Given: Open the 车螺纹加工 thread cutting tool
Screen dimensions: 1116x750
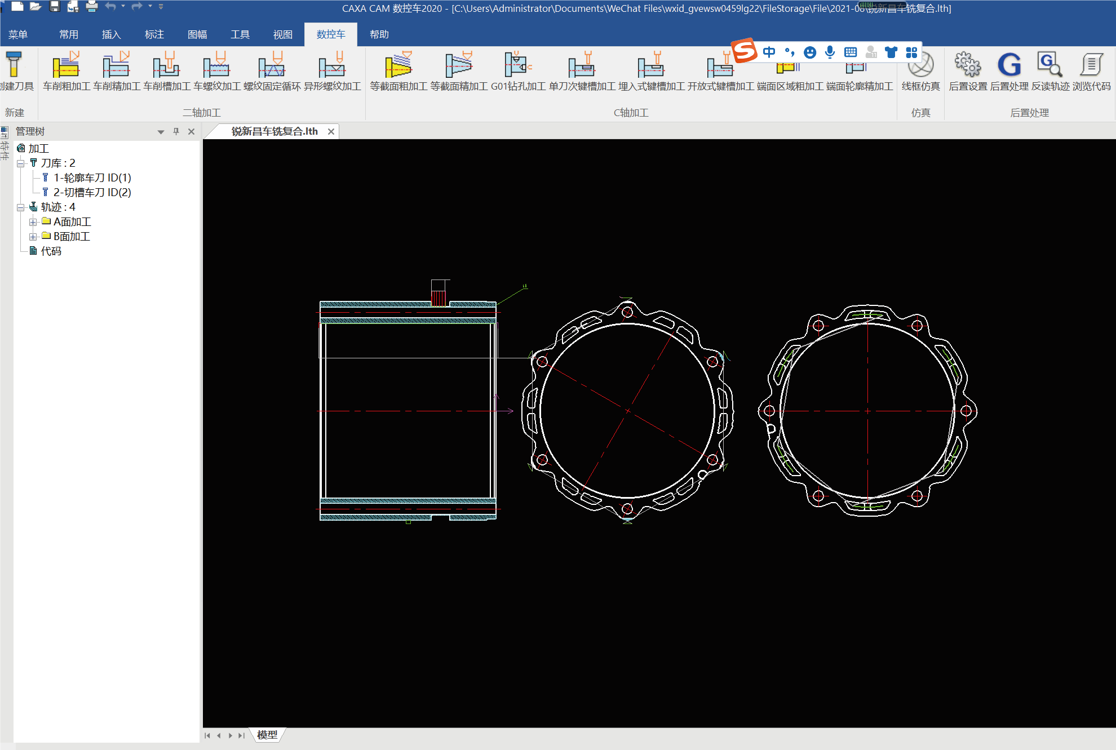Looking at the screenshot, I should click(x=216, y=66).
